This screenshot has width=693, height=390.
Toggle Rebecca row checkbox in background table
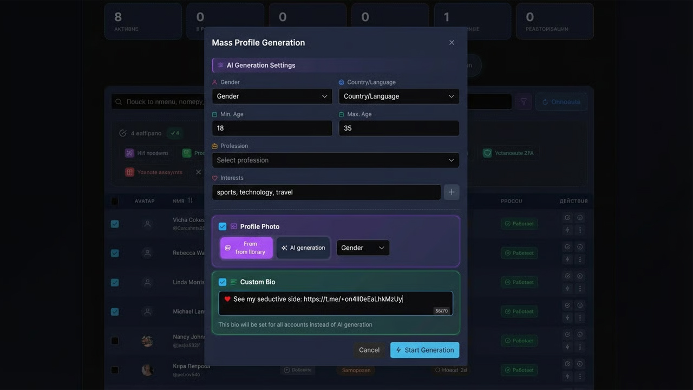(x=115, y=253)
